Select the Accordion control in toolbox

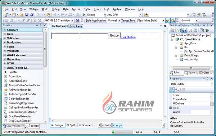pyautogui.click(x=15, y=76)
